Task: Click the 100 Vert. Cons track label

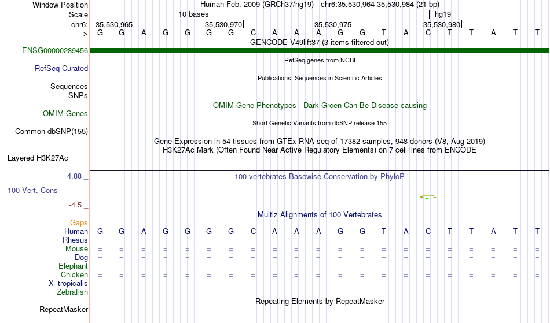Action: [x=32, y=190]
